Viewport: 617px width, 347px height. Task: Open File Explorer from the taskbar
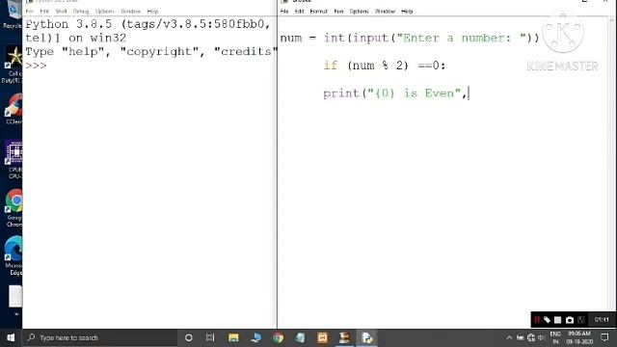click(233, 337)
